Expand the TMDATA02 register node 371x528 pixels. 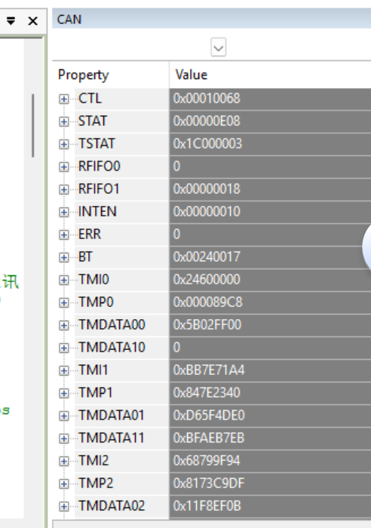pos(63,506)
